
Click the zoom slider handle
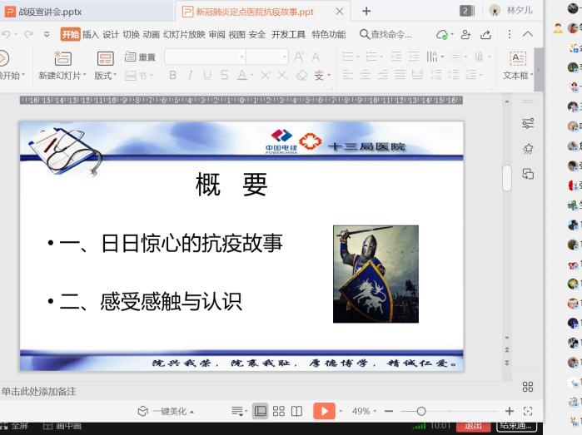tap(421, 411)
